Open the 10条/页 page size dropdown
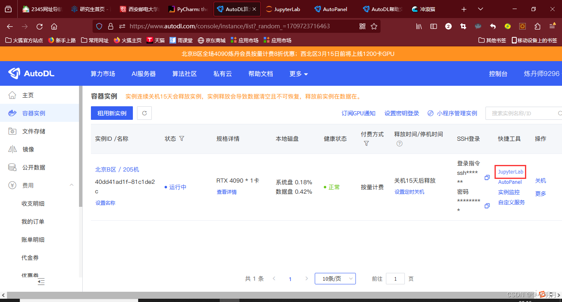Image resolution: width=562 pixels, height=302 pixels. pyautogui.click(x=335, y=279)
